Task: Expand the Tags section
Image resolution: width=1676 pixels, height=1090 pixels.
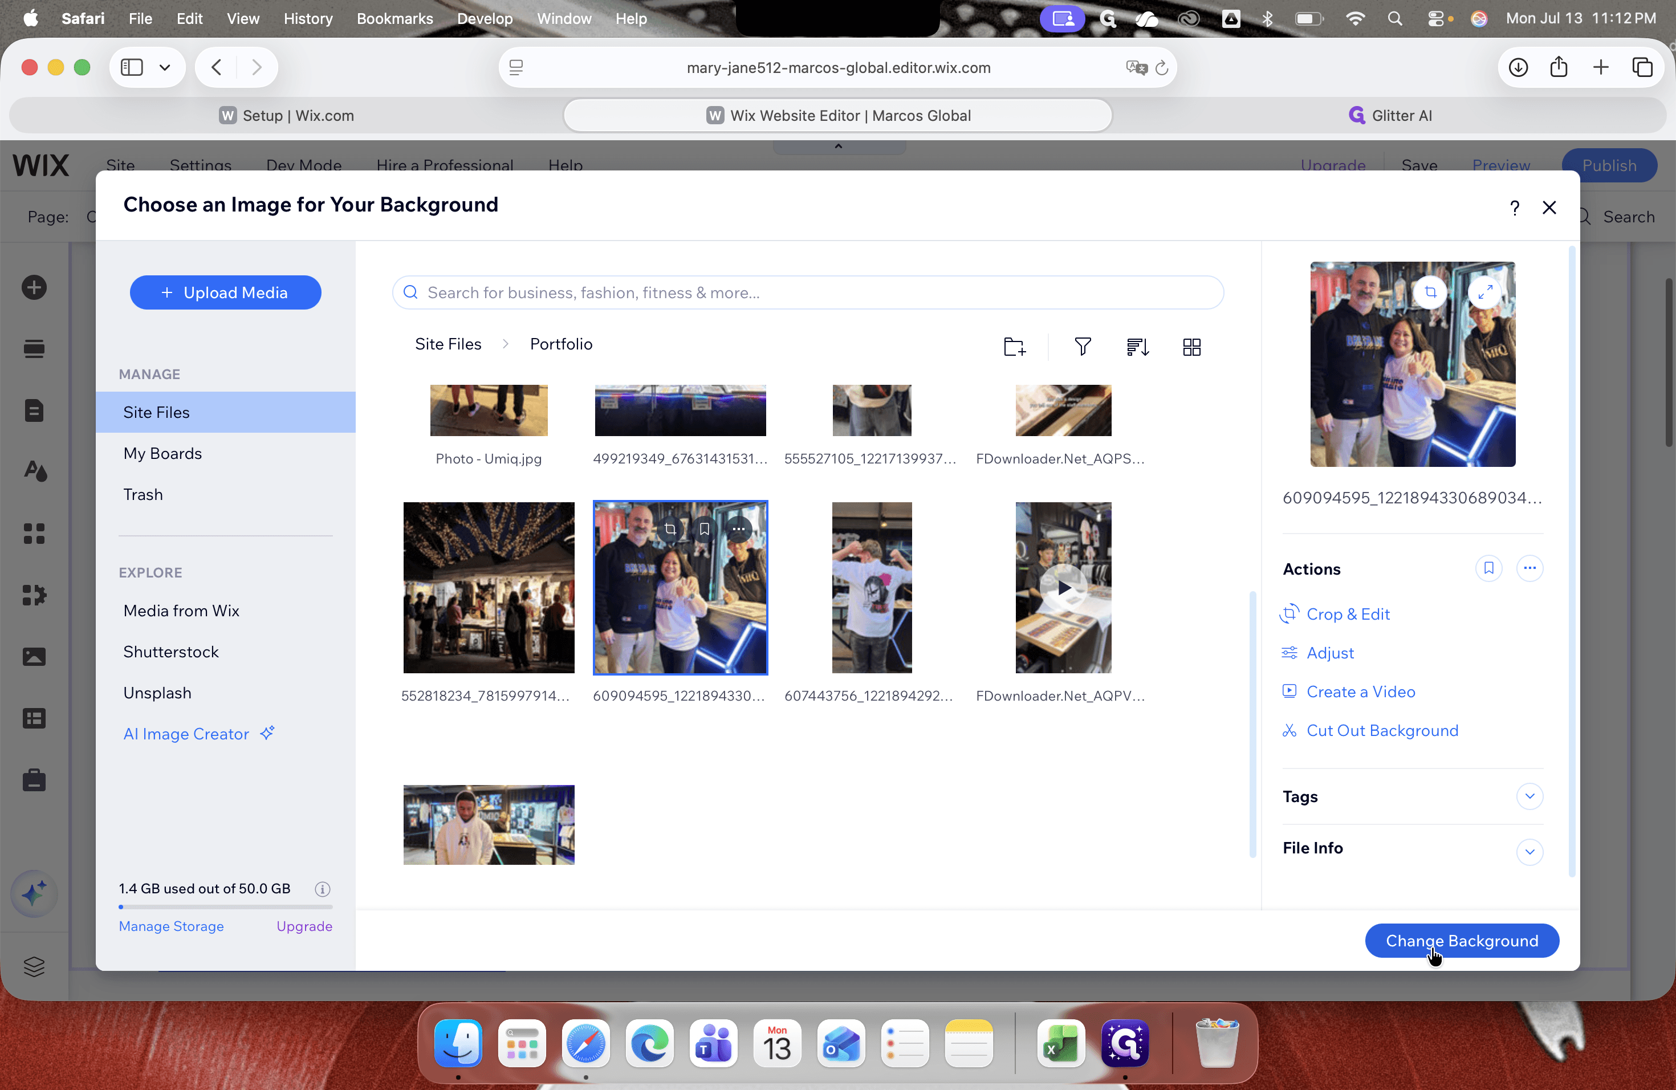Action: click(x=1529, y=796)
